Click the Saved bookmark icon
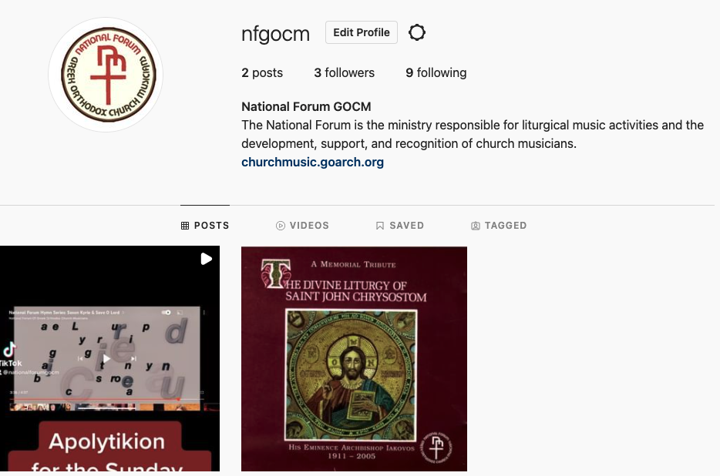The width and height of the screenshot is (720, 476). (380, 226)
